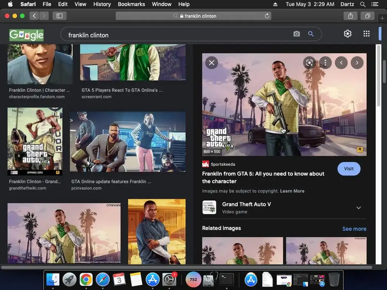
Task: Click the horizontal scrollbar at the bottom
Action: tap(186, 267)
